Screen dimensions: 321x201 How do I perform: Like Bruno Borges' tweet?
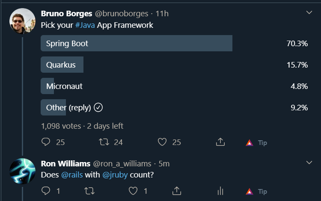click(x=162, y=142)
